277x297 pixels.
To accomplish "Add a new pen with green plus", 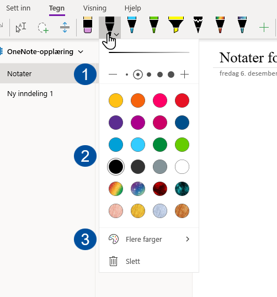I will (x=264, y=28).
